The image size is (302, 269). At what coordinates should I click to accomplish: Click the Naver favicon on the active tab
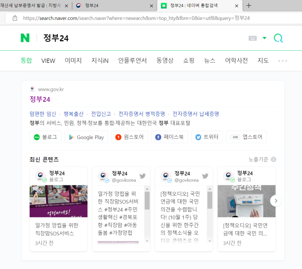coord(164,6)
